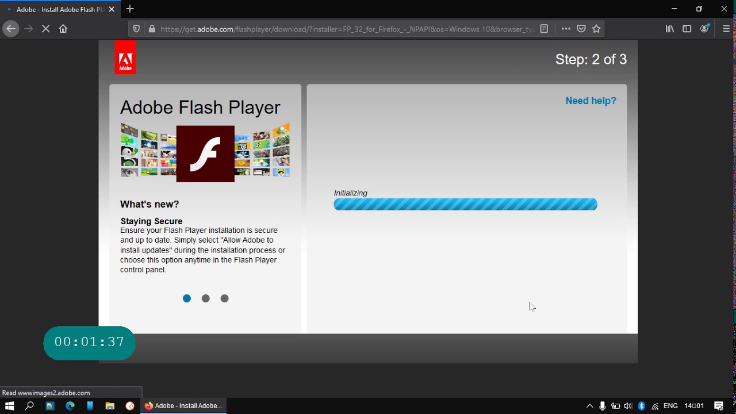
Task: Show the sidebars panel
Action: 687,29
